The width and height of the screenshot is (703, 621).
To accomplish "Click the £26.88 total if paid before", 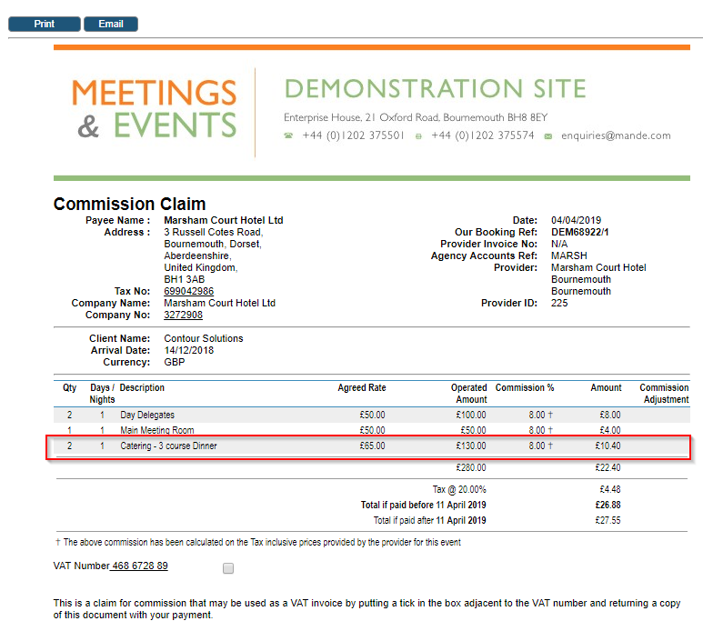I will tap(608, 505).
